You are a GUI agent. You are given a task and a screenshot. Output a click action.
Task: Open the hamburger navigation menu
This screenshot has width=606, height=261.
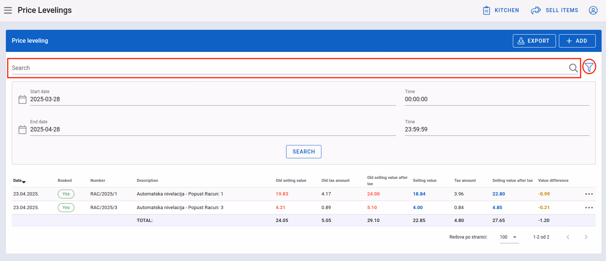tap(8, 10)
